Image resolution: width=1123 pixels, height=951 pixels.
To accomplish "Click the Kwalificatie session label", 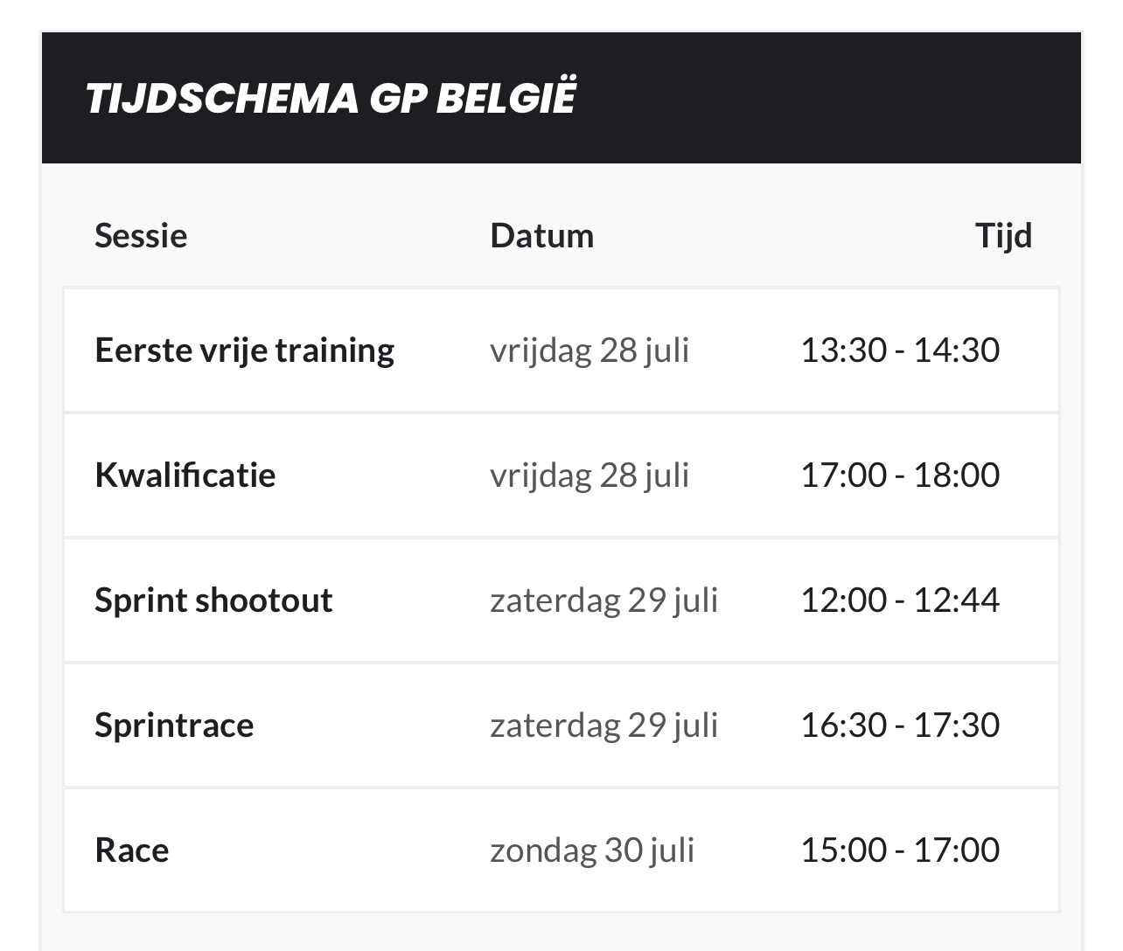I will click(185, 475).
